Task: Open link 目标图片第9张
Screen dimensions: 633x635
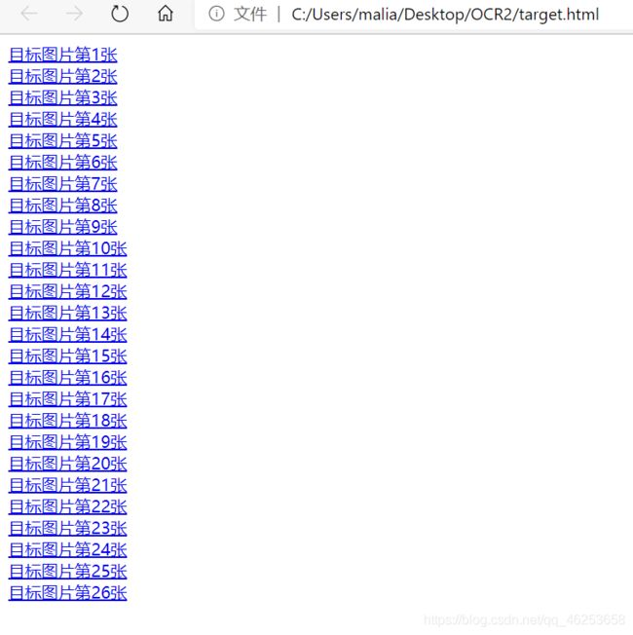Action: point(62,227)
